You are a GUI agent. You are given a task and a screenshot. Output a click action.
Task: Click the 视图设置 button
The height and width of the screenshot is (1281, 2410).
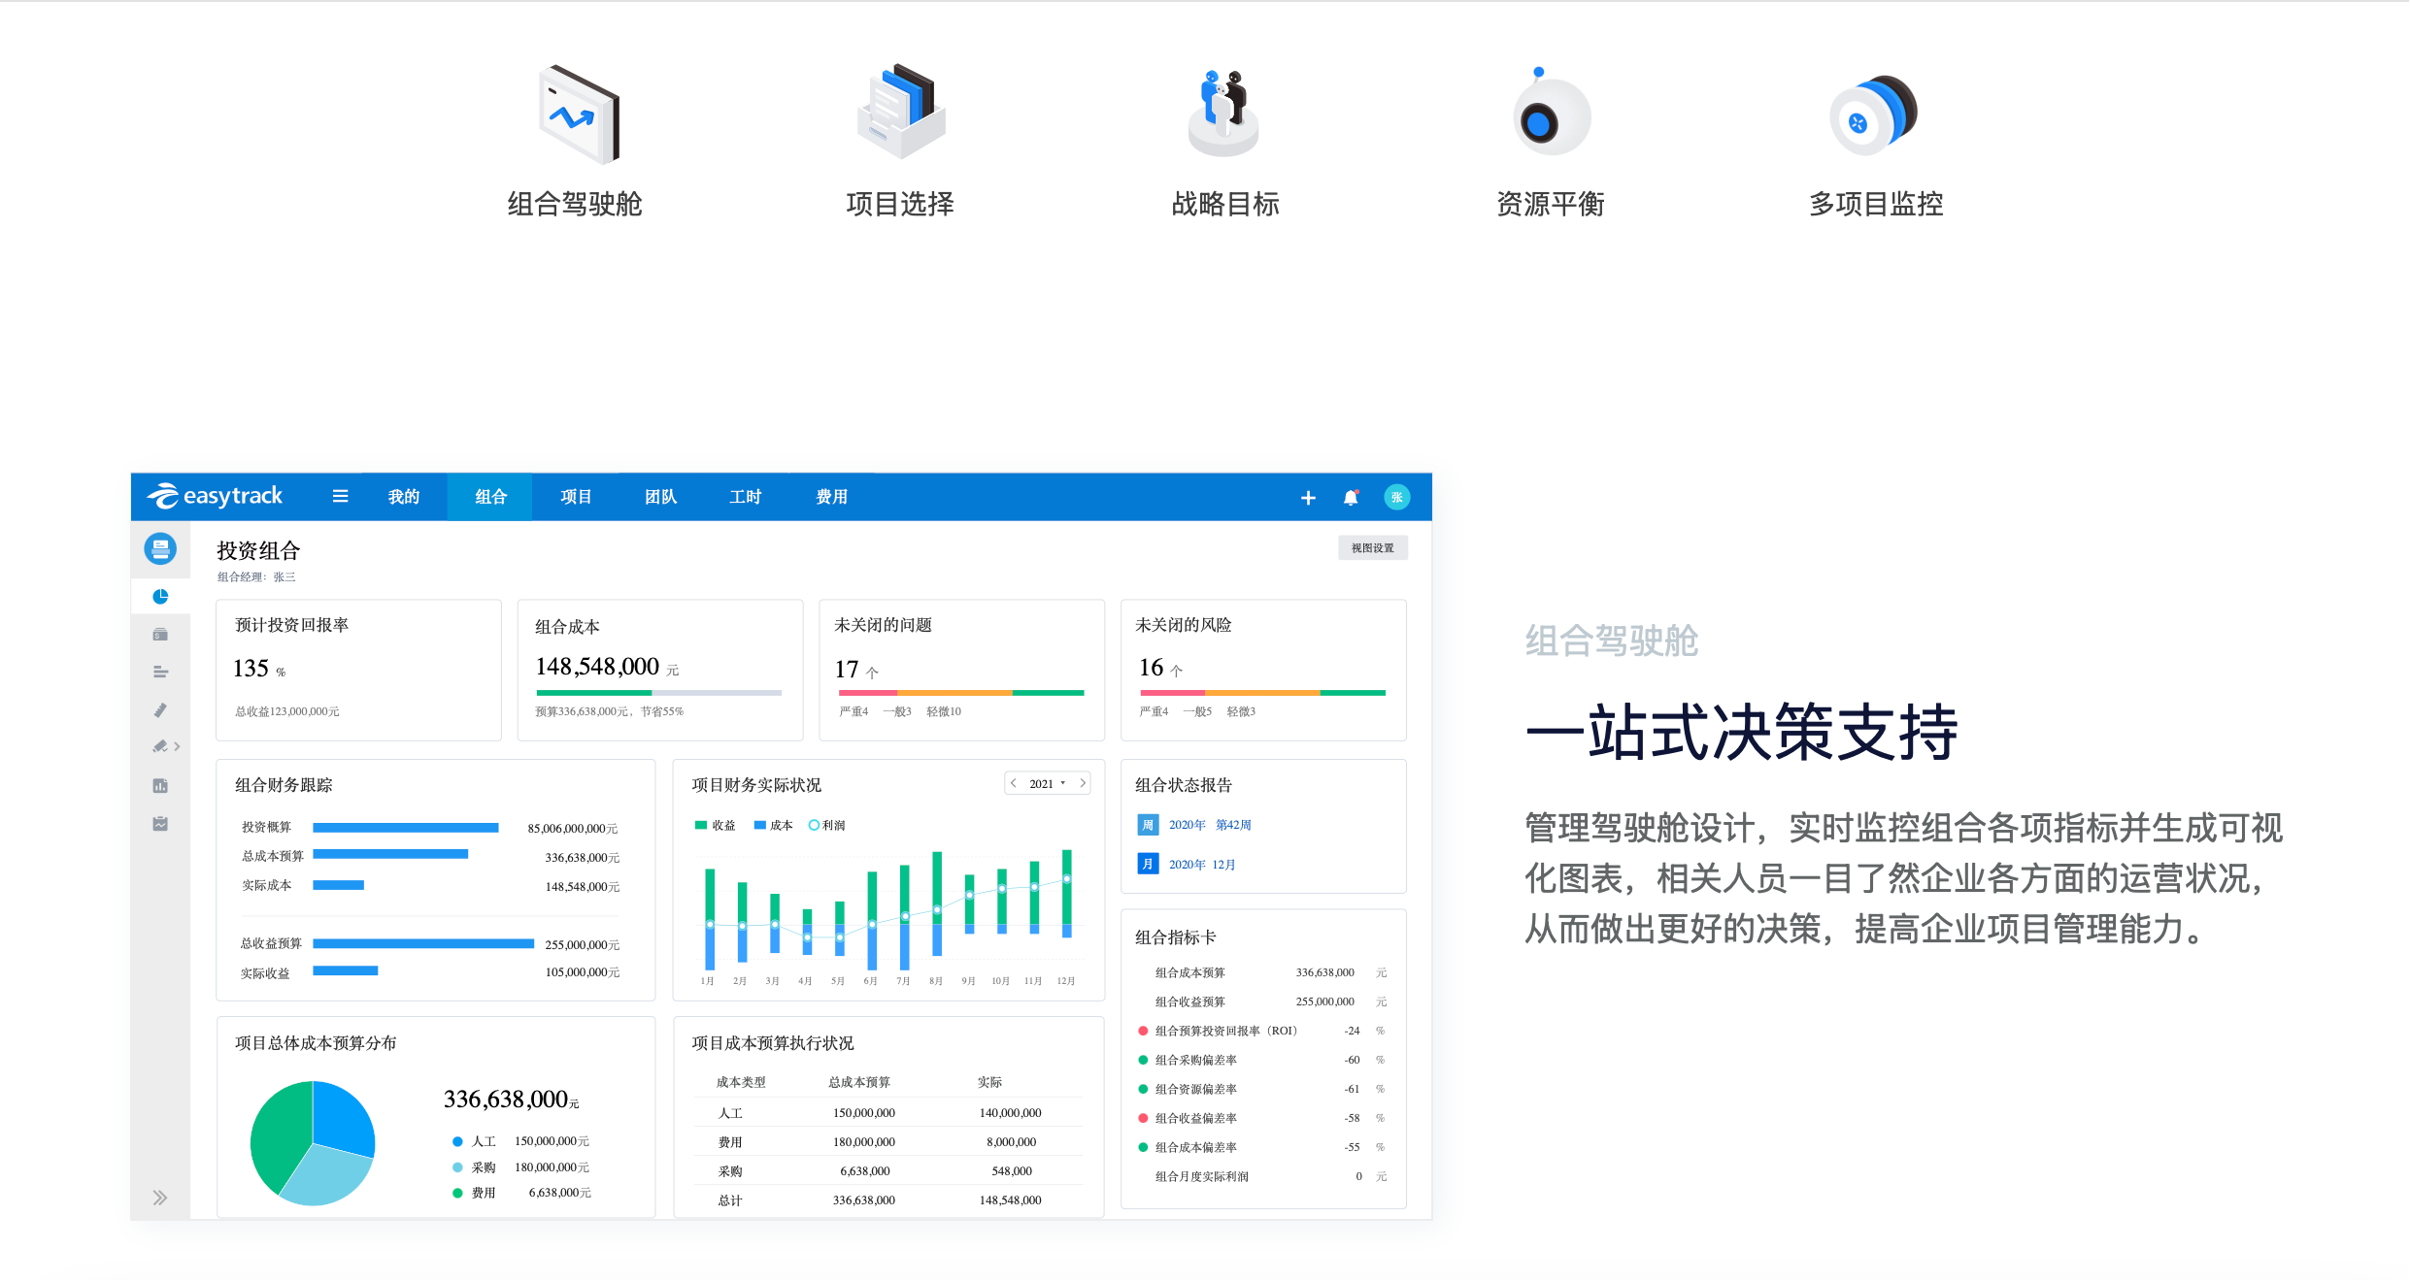1372,547
